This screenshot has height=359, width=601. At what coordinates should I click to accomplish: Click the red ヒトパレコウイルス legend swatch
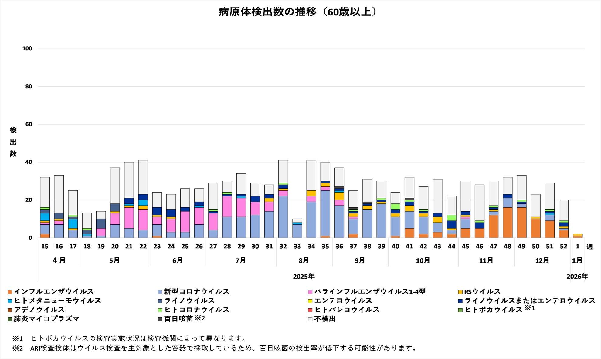[x=310, y=310]
